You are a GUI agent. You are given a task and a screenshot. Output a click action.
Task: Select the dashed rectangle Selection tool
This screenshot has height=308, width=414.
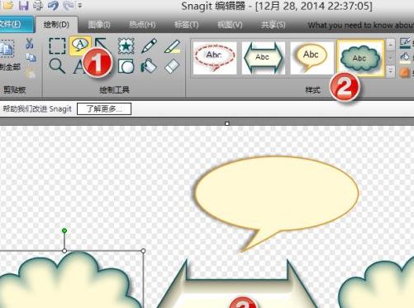(x=57, y=46)
